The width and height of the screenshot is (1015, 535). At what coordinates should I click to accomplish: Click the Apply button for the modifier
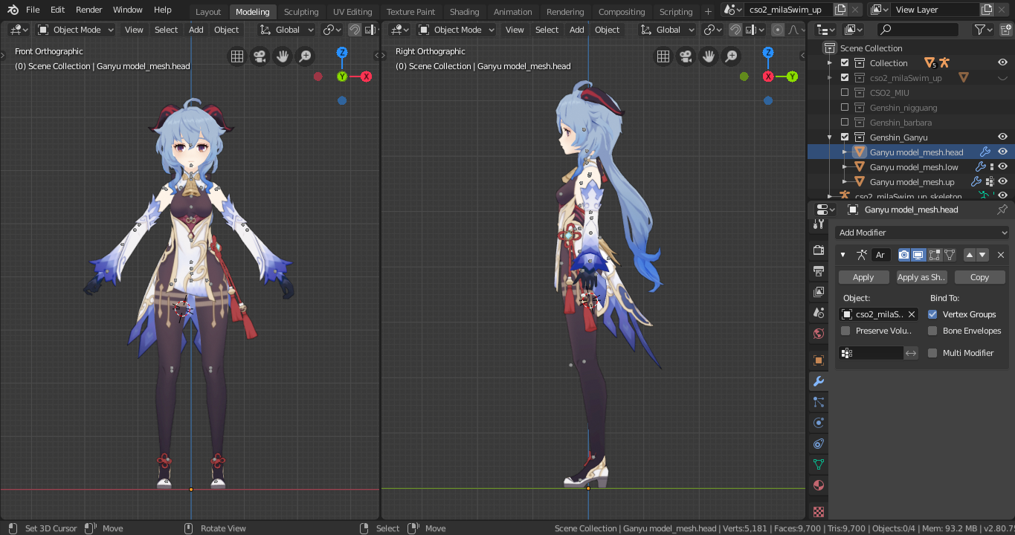(863, 277)
